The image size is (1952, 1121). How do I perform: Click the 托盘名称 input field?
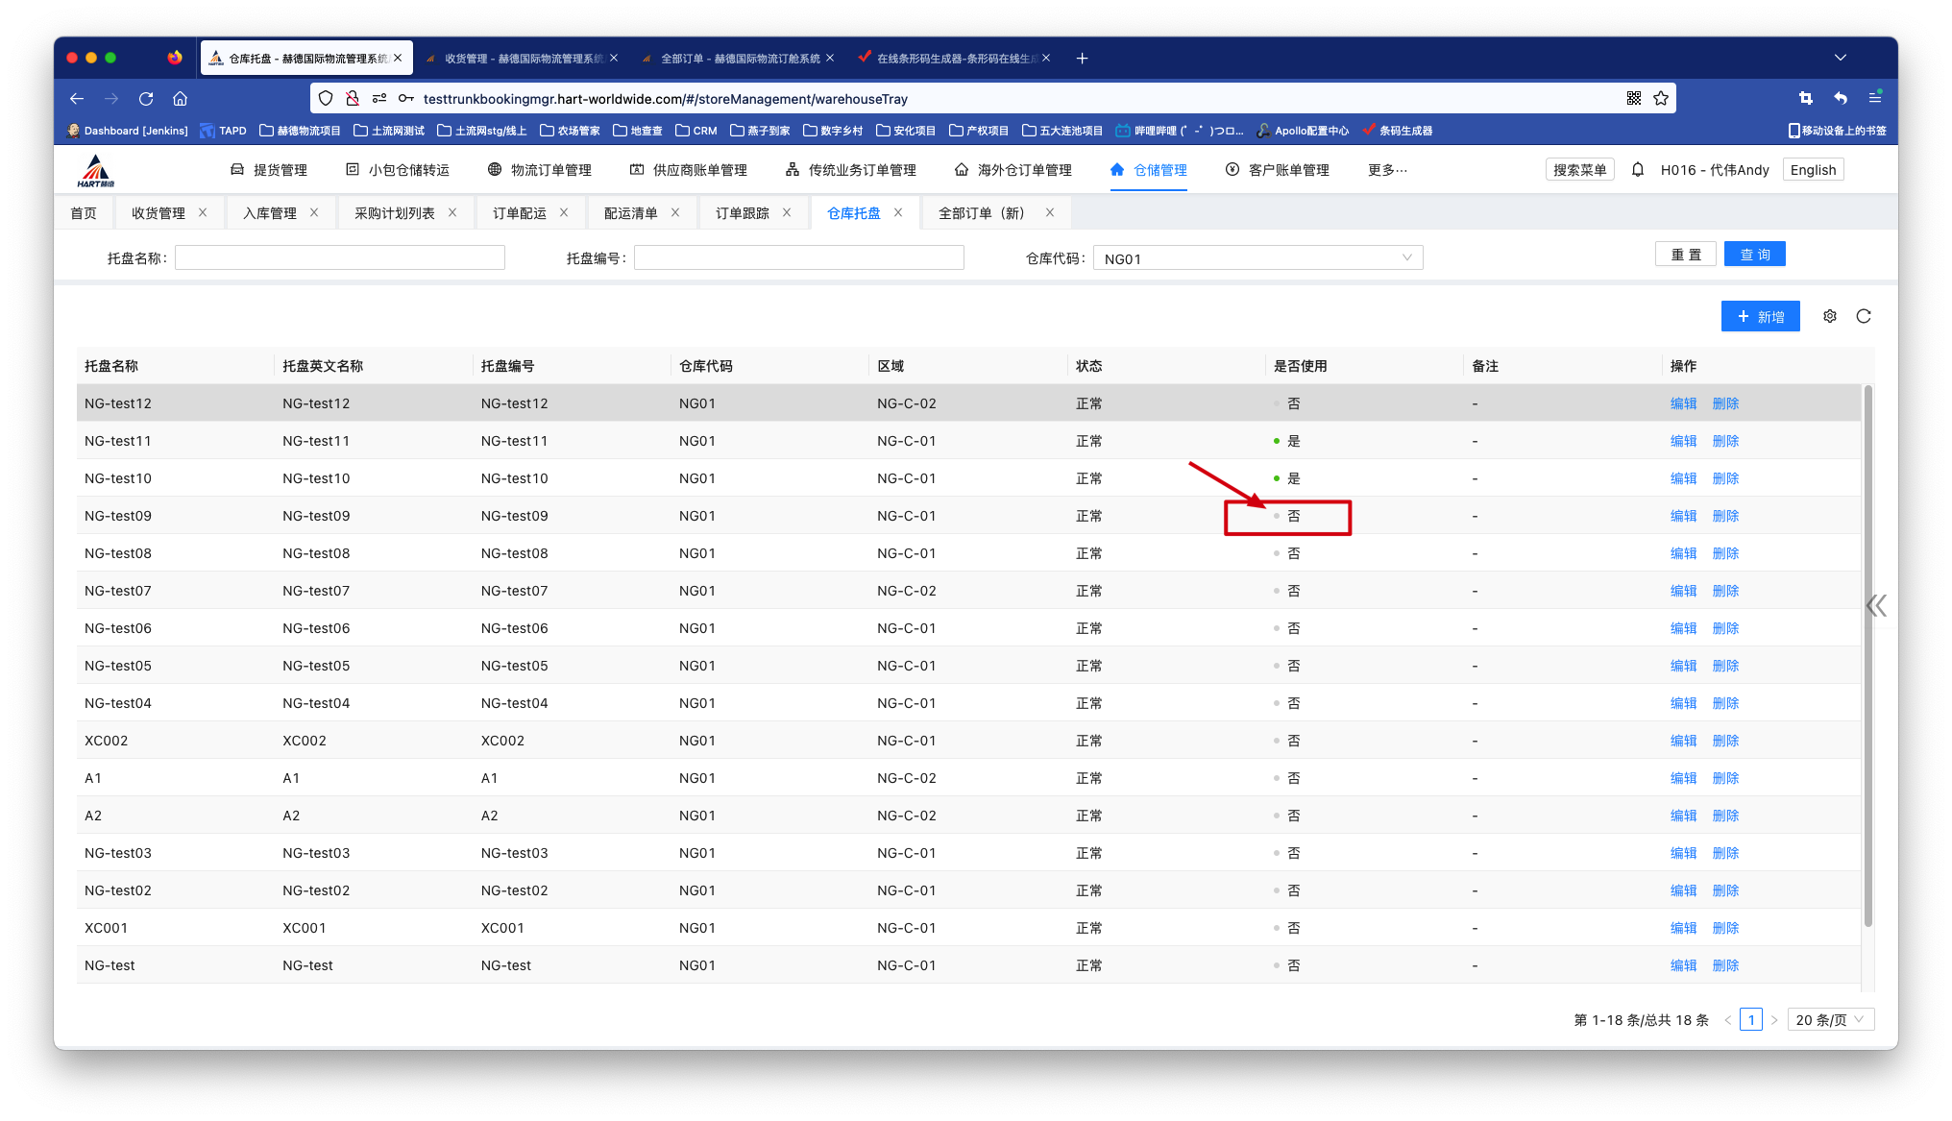(x=339, y=257)
